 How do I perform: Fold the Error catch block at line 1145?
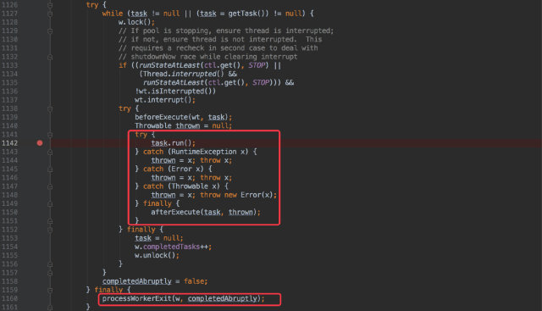point(50,169)
